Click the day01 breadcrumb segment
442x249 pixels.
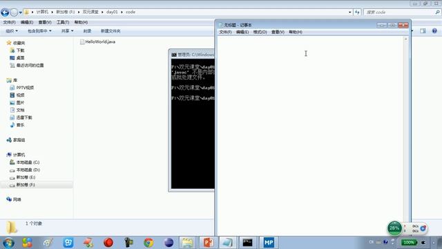(112, 12)
